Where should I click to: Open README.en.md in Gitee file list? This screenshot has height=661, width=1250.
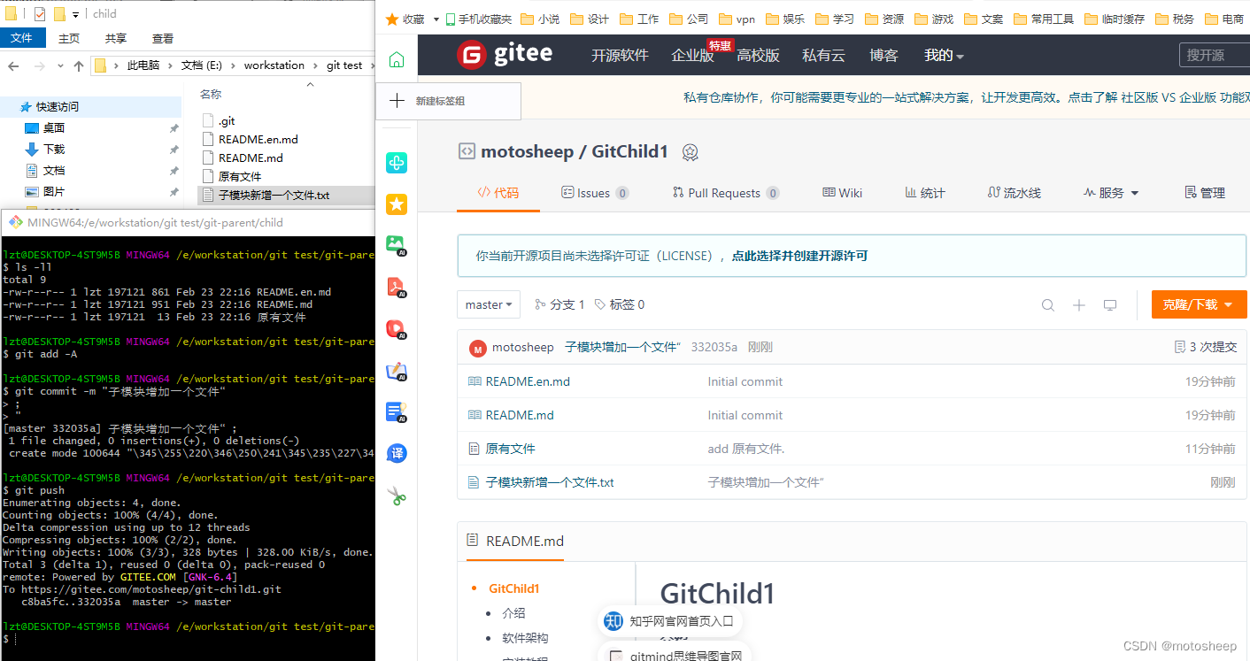[528, 381]
